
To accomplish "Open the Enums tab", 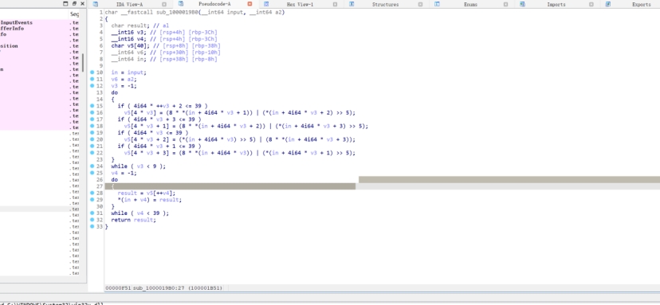I will pos(470,4).
